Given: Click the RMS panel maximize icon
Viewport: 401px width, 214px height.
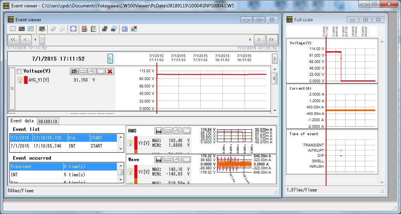Looking at the screenshot, I should coord(187,131).
